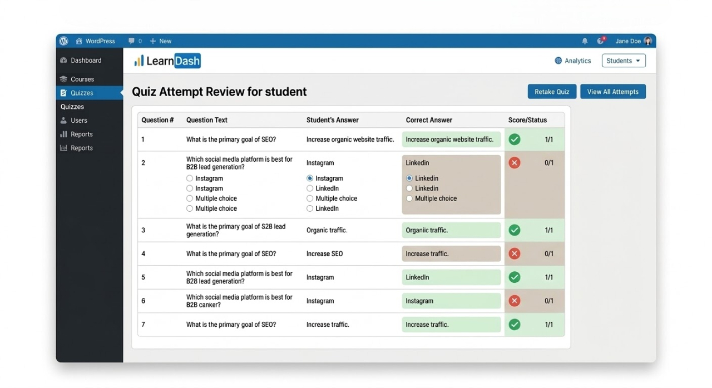Select Multiple choice radio in Student's Answer column
This screenshot has height=388, width=712.
point(310,198)
